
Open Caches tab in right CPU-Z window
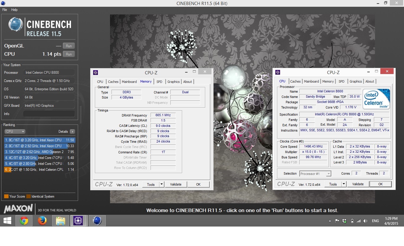point(295,81)
